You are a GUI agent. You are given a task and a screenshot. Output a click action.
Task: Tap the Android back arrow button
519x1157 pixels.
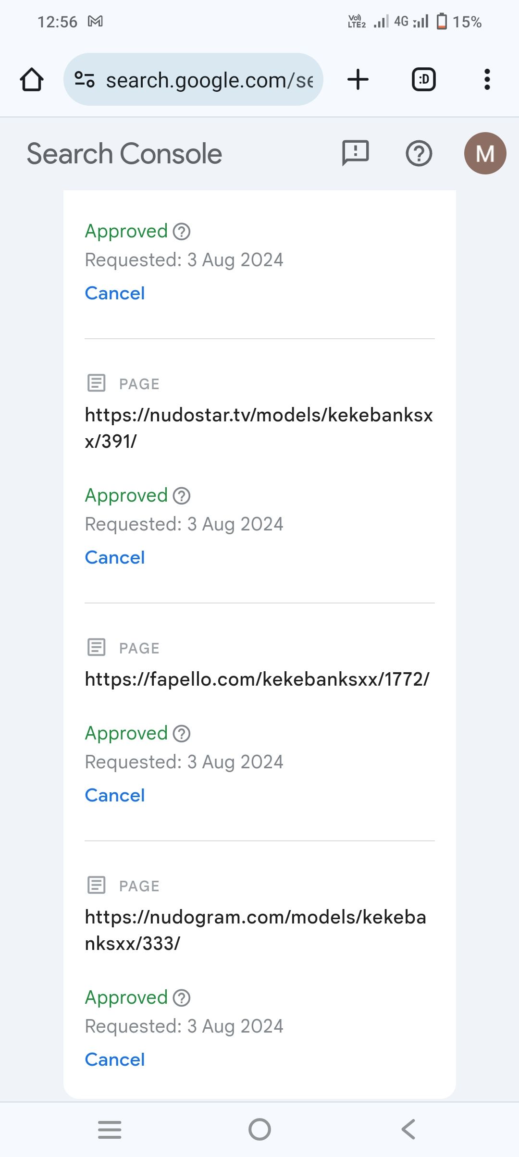tap(408, 1129)
